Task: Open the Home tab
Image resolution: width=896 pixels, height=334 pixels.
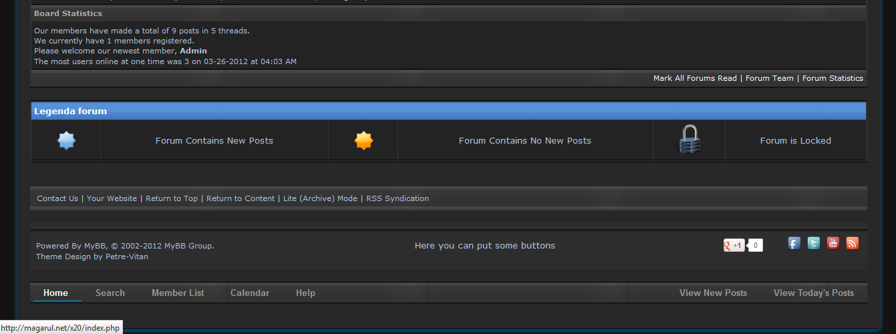Action: tap(55, 293)
